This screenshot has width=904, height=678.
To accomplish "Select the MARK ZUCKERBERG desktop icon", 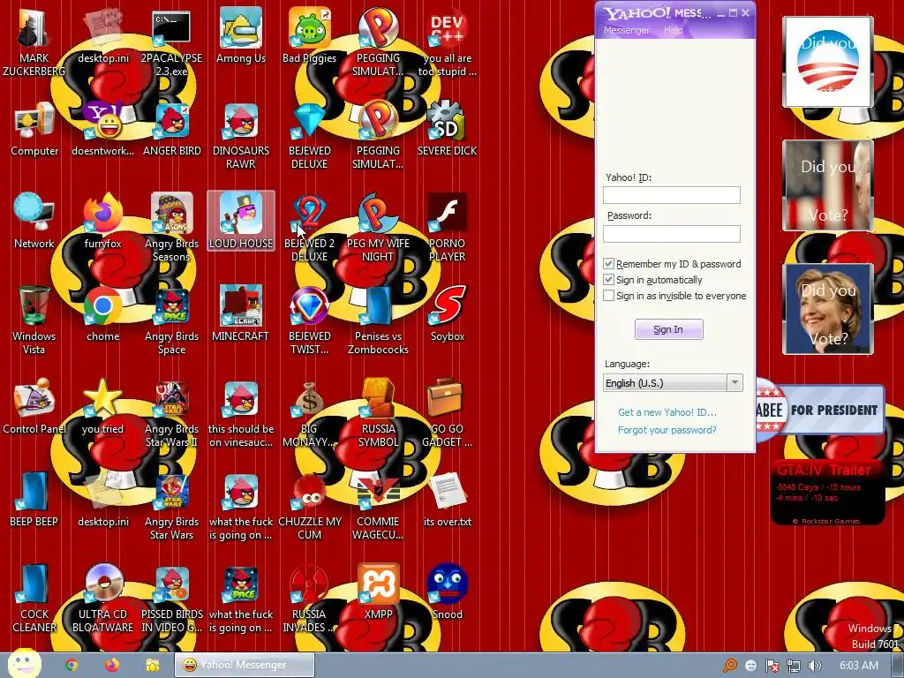I will pos(34,42).
